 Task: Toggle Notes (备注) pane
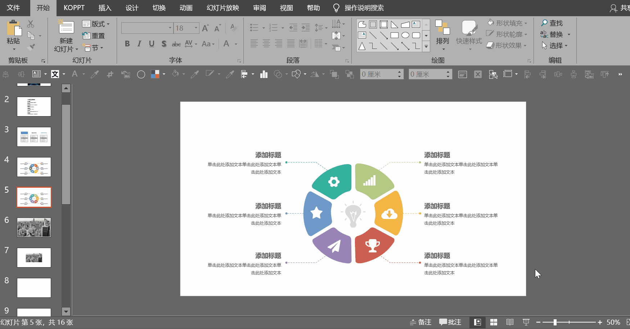point(420,322)
